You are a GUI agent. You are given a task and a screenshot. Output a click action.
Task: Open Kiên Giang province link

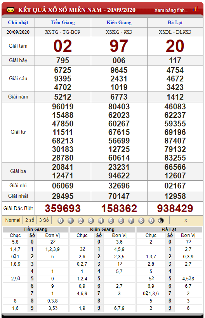click(x=119, y=22)
